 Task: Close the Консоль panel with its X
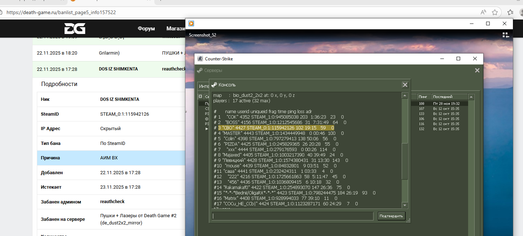click(405, 85)
